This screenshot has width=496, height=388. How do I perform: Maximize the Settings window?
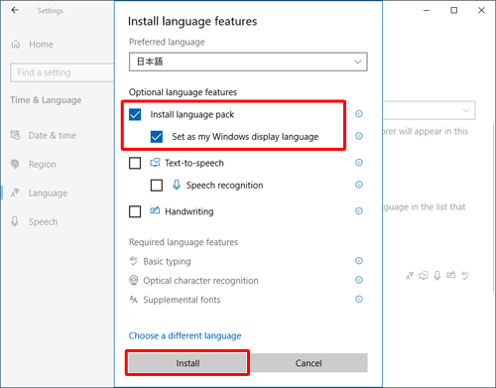[x=454, y=10]
